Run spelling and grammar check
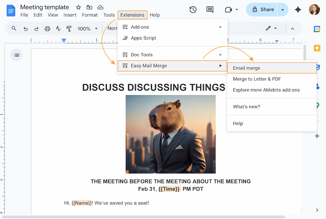 point(58,28)
